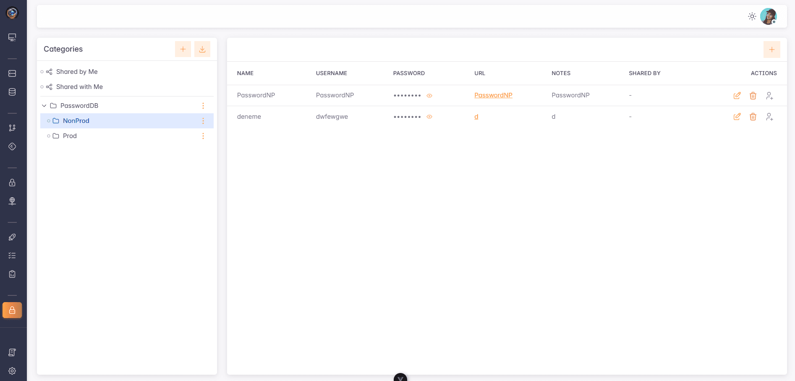The height and width of the screenshot is (381, 795).
Task: Click the share icon beside Shared by Me
Action: [x=49, y=72]
